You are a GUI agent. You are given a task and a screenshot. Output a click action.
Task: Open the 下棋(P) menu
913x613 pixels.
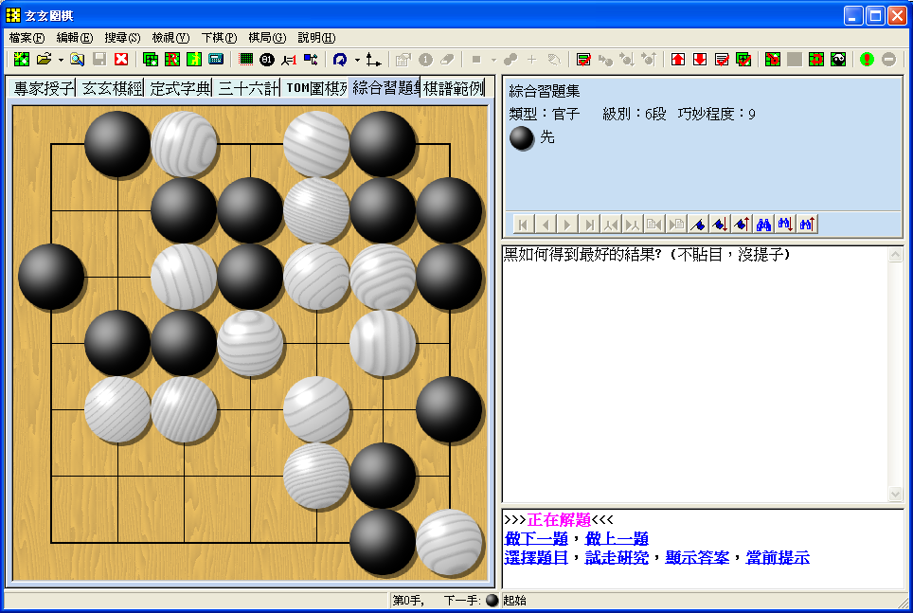pyautogui.click(x=219, y=38)
